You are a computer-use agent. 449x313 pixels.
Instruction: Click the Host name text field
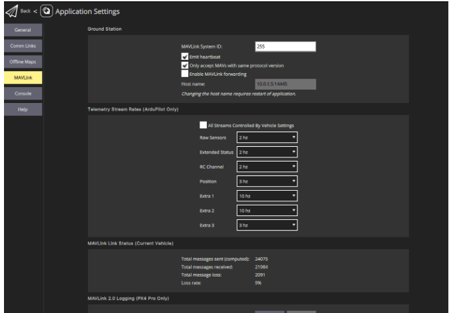click(x=285, y=84)
